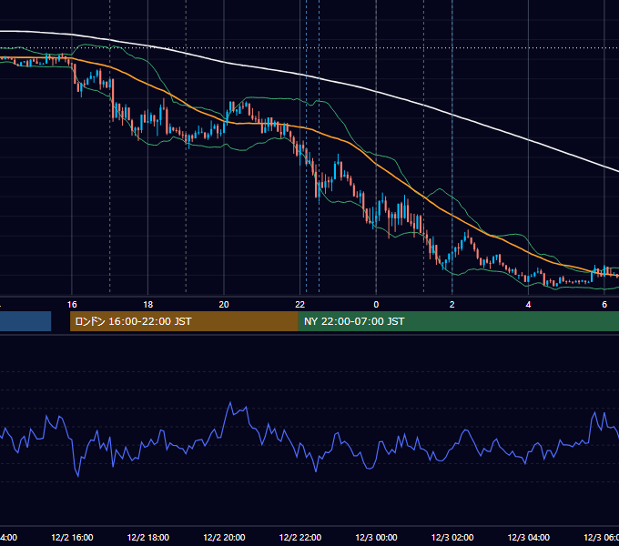
Task: Click the 20 hour label on price chart axis
Action: pyautogui.click(x=224, y=305)
